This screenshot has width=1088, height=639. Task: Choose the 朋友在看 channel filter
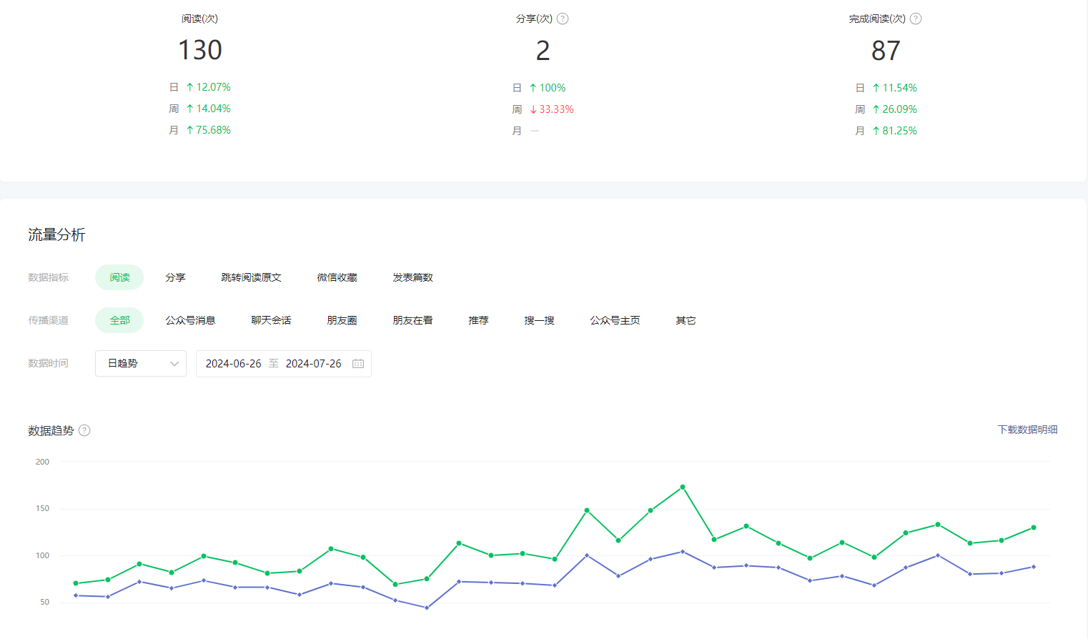(x=412, y=320)
